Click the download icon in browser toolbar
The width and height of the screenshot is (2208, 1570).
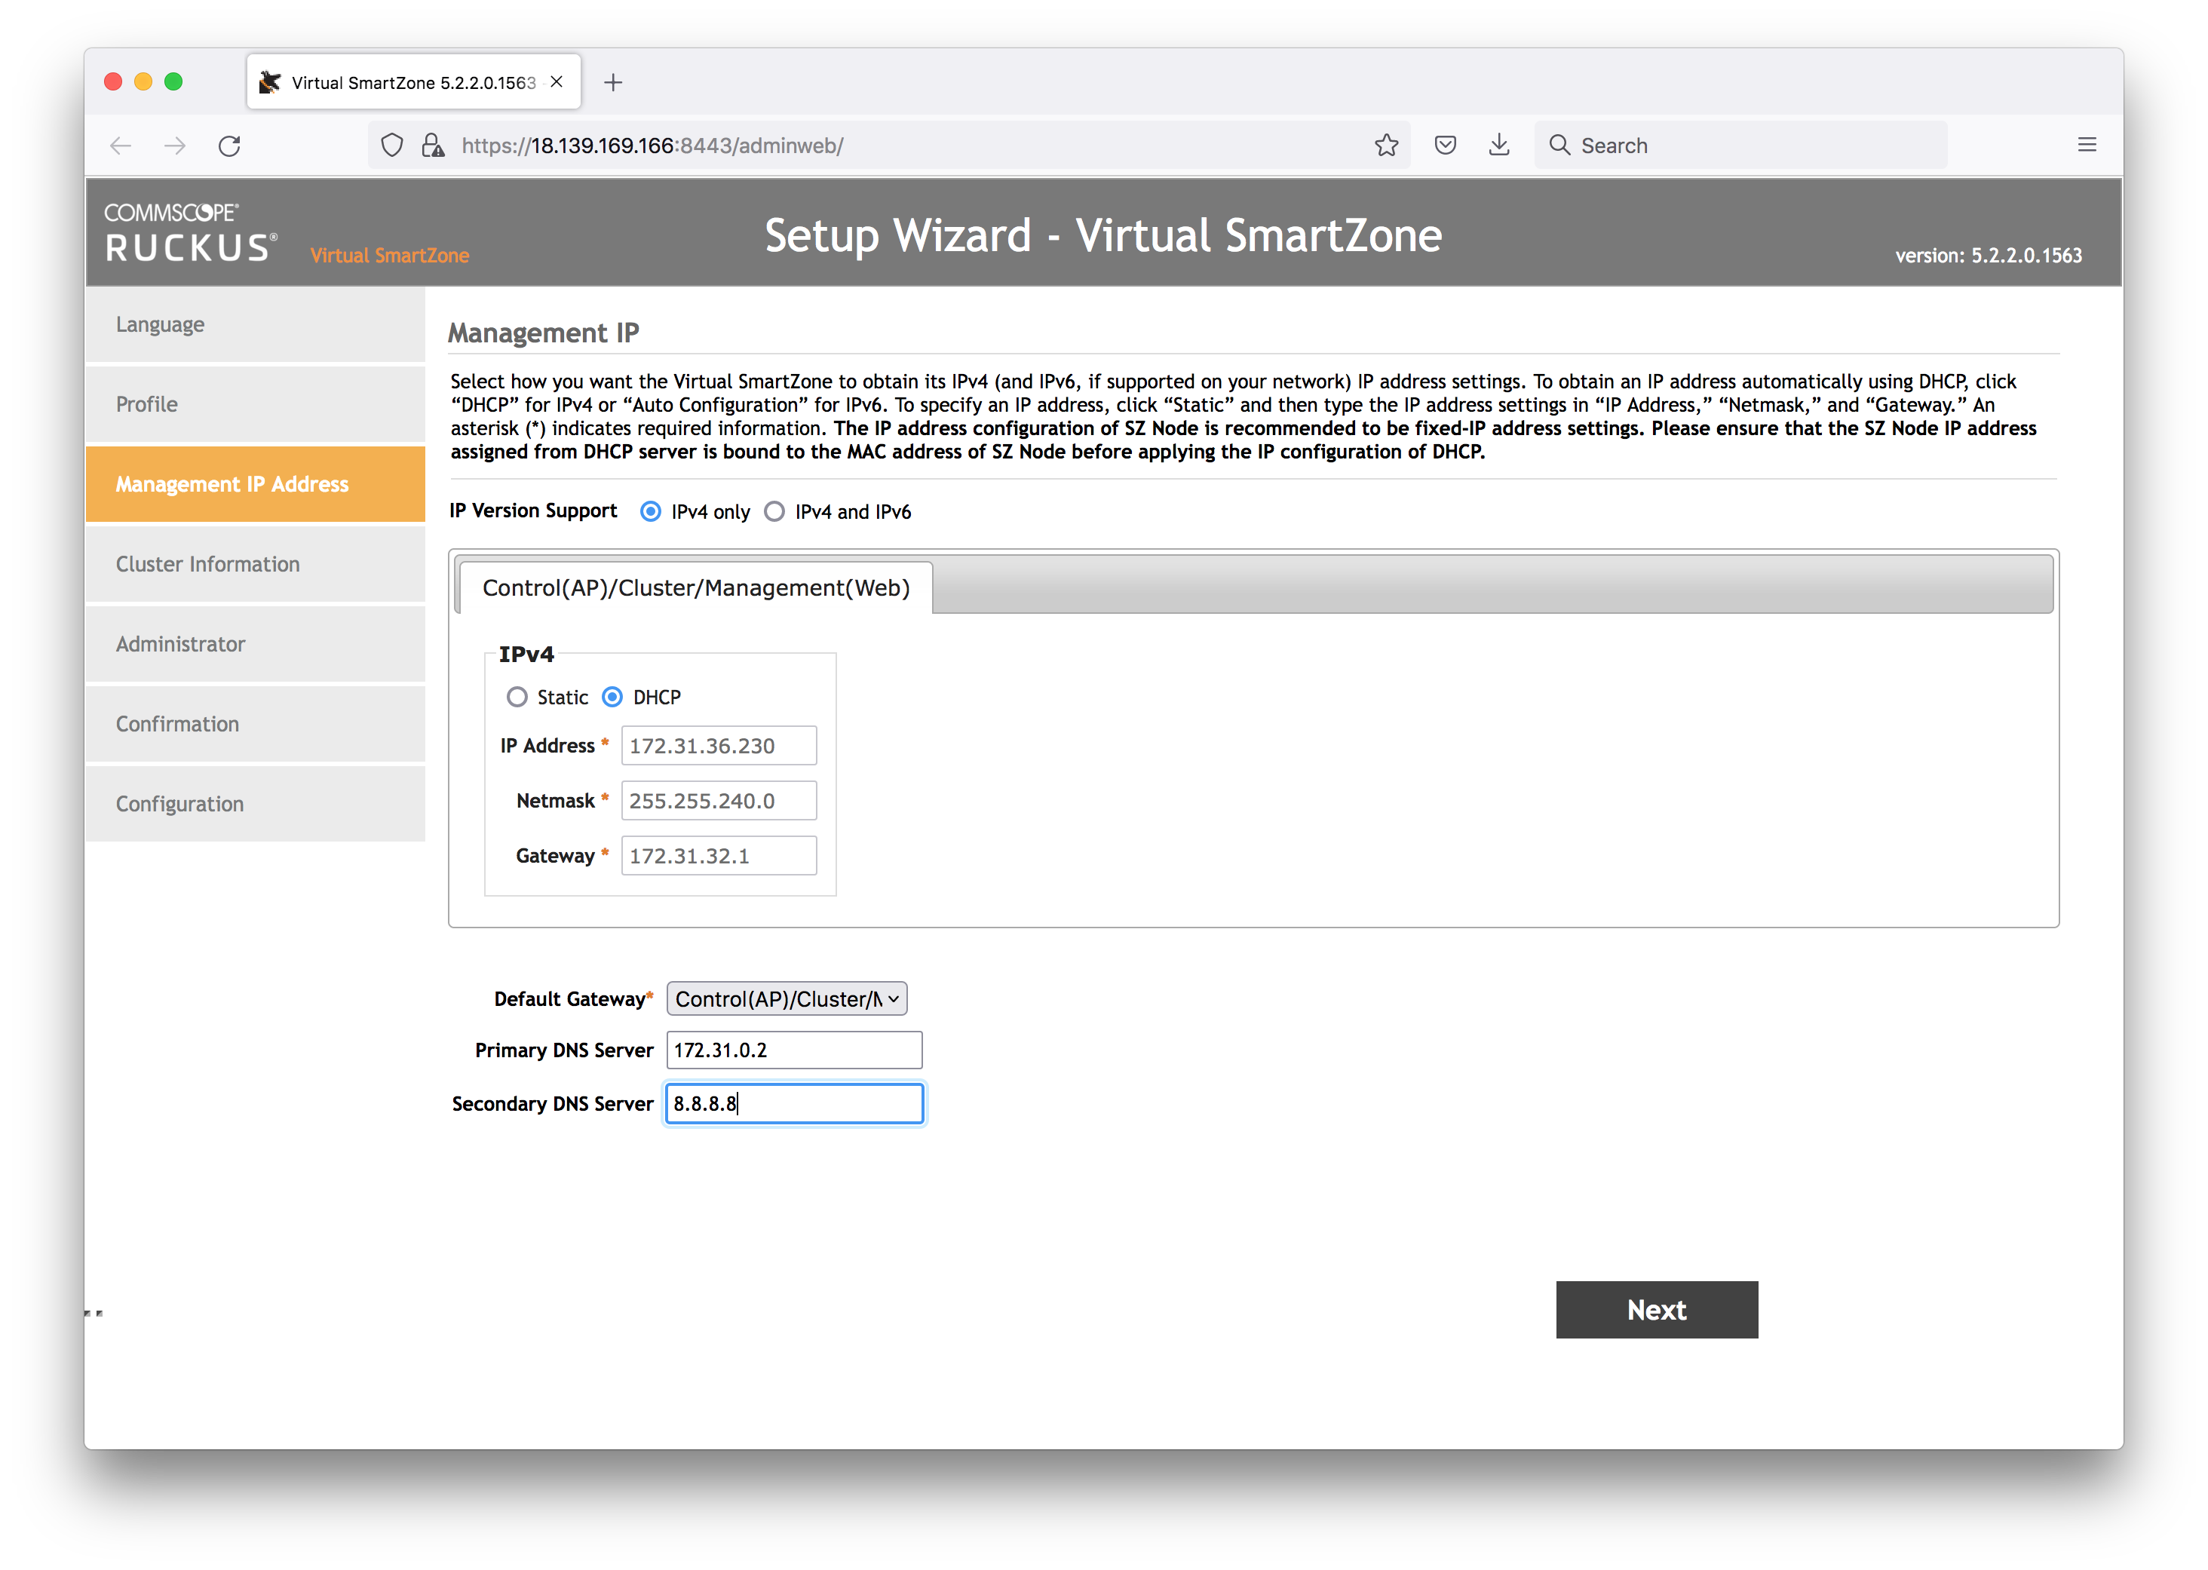pos(1495,146)
